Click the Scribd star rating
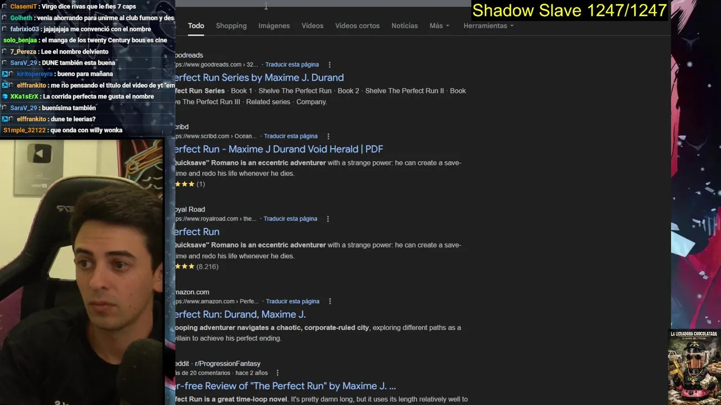Image resolution: width=721 pixels, height=405 pixels. 185,184
